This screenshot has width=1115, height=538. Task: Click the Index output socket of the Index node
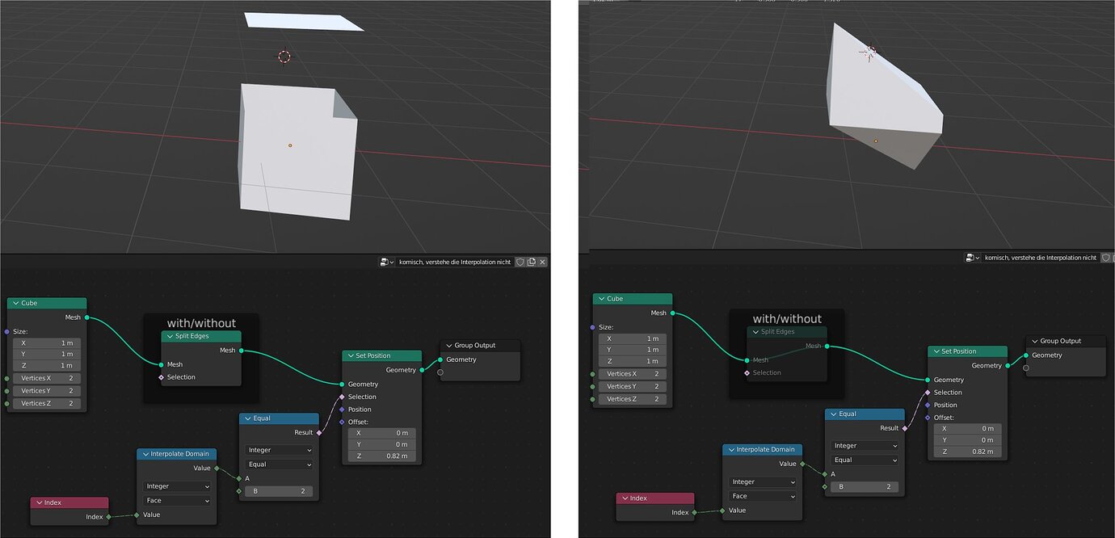[110, 515]
